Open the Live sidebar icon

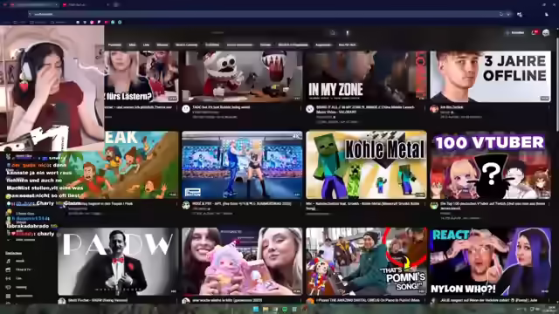(x=8, y=278)
